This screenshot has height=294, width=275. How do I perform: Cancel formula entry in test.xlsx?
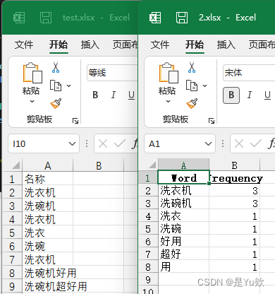click(x=103, y=143)
